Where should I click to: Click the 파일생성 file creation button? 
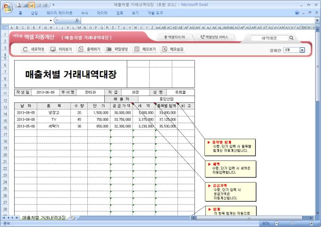click(x=117, y=49)
